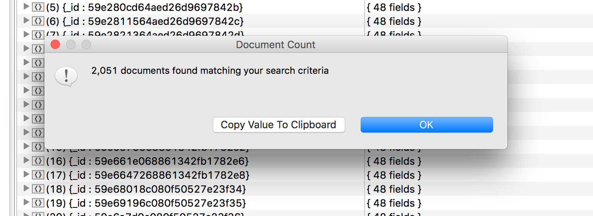Copy Value To Clipboard

(279, 125)
